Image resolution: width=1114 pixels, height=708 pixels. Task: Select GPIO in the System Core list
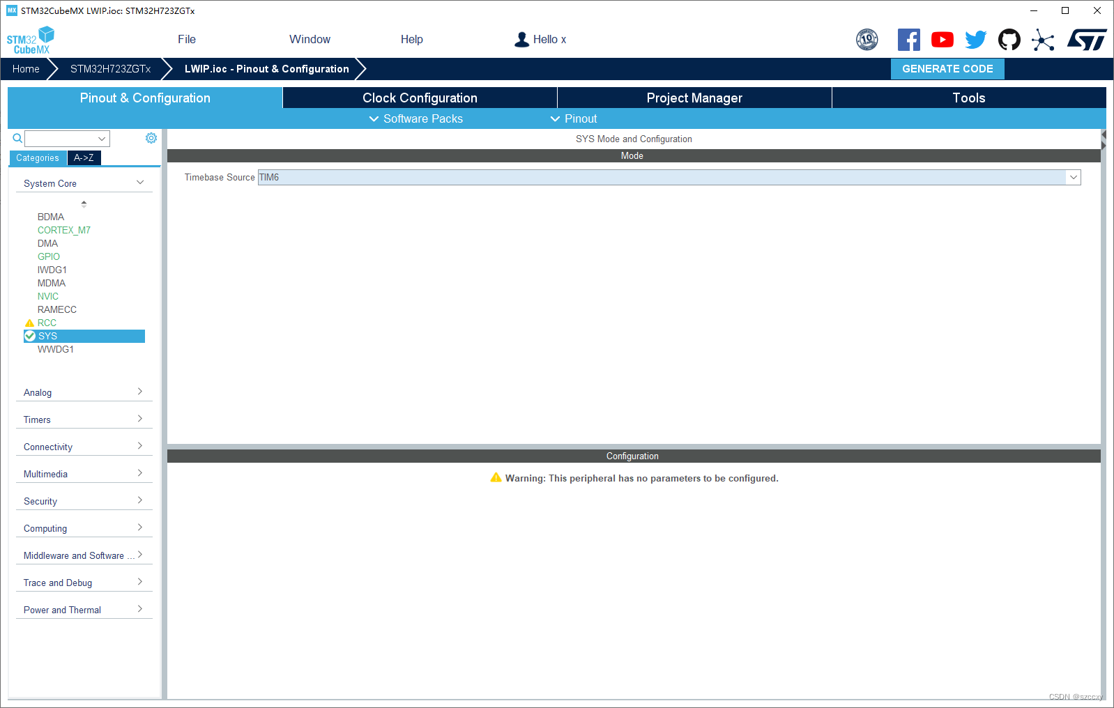tap(49, 256)
